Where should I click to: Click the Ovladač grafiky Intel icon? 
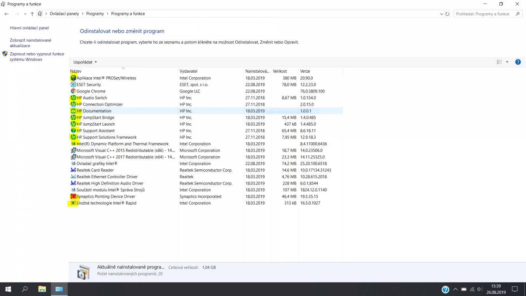coord(73,163)
